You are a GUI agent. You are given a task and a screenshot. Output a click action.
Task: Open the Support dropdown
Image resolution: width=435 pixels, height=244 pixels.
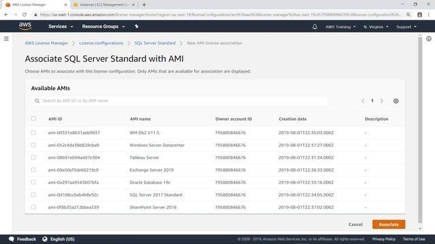tap(406, 27)
